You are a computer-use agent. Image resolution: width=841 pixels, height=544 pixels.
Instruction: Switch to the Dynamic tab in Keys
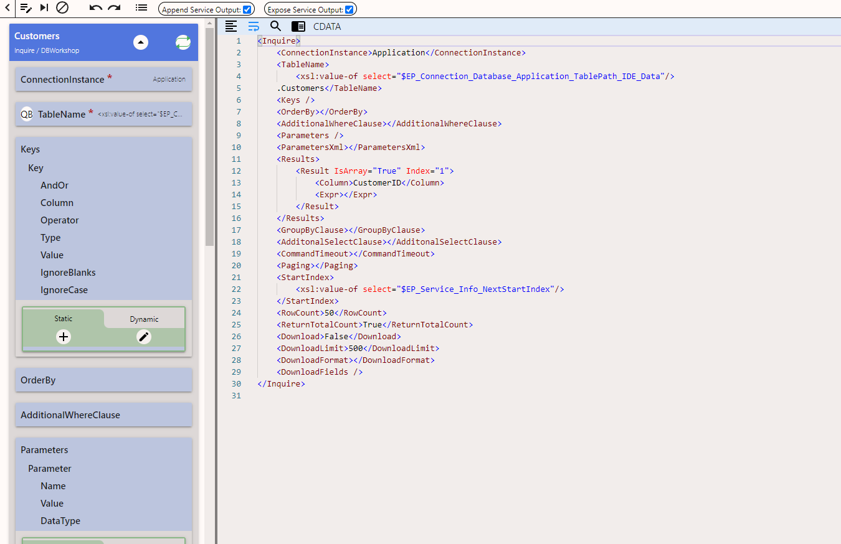click(x=145, y=319)
